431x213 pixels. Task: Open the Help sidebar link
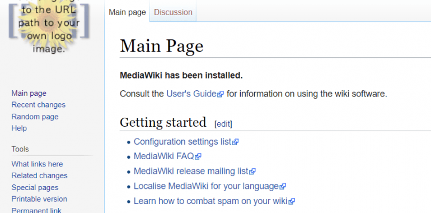(x=19, y=128)
